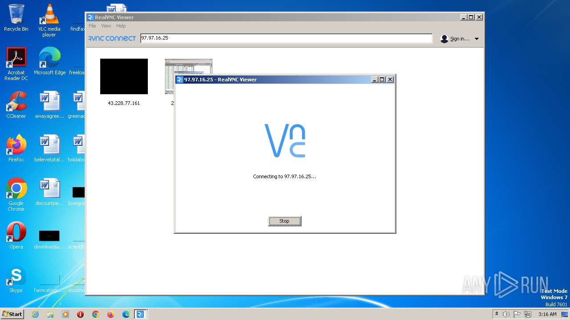Show hidden system tray icons
Viewport: 570px width, 320px height.
[497, 314]
